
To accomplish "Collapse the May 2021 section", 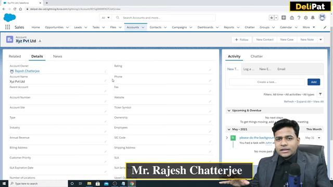I will coord(229,129).
